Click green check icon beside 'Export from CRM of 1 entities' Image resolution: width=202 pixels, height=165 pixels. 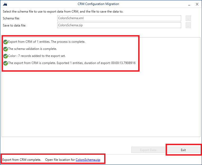[6, 42]
